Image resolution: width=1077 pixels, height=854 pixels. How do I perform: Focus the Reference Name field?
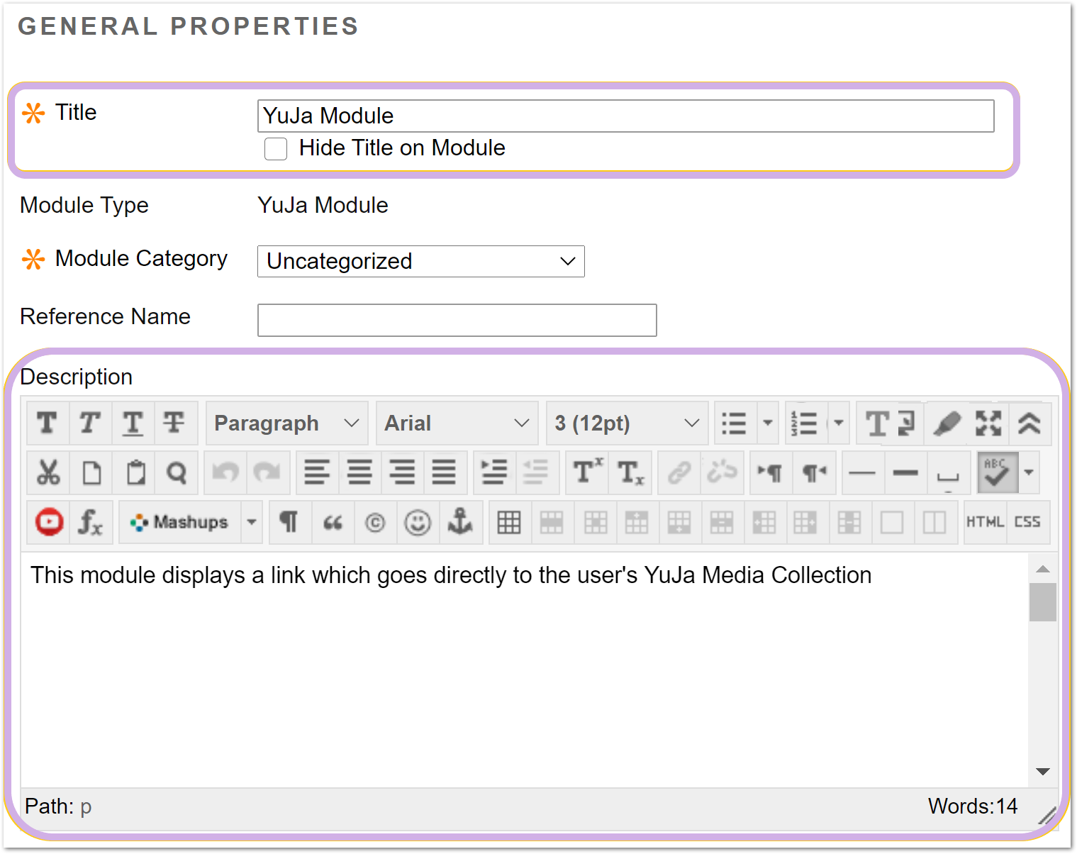[457, 320]
